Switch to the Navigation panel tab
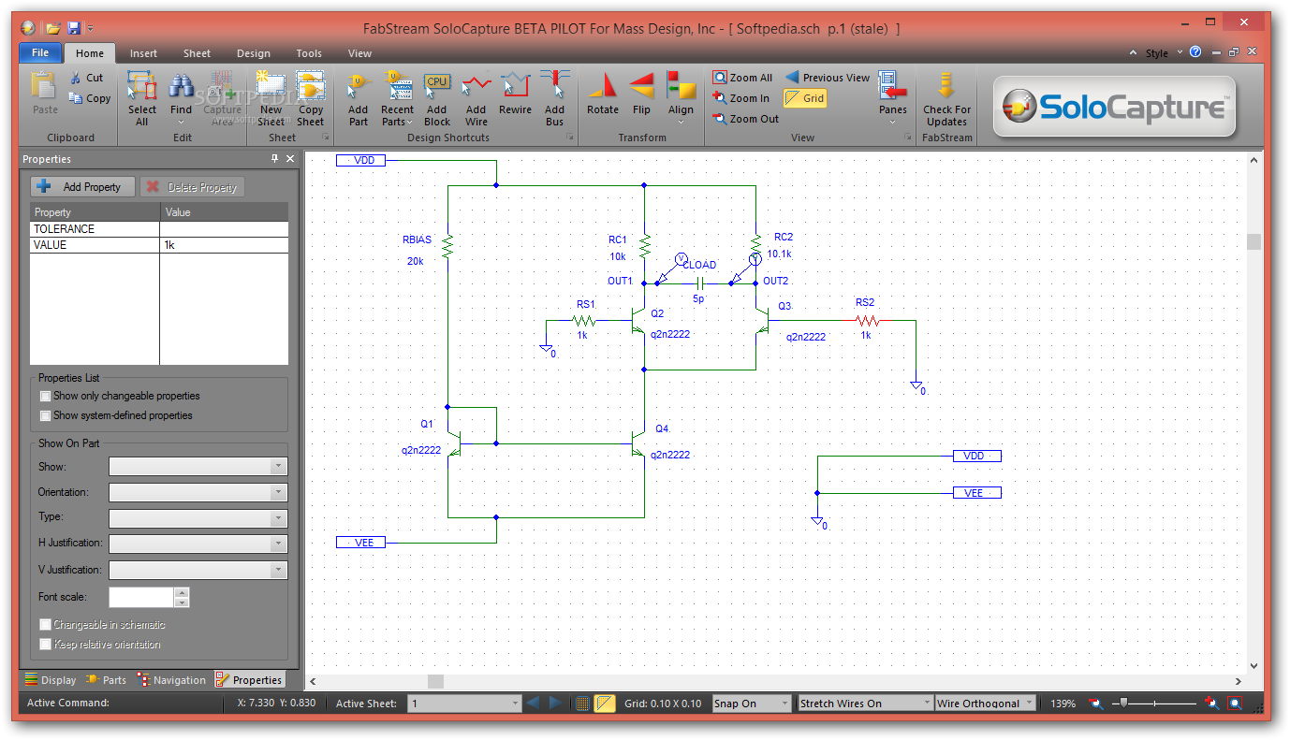Viewport: 1290px width, 740px height. pos(171,680)
